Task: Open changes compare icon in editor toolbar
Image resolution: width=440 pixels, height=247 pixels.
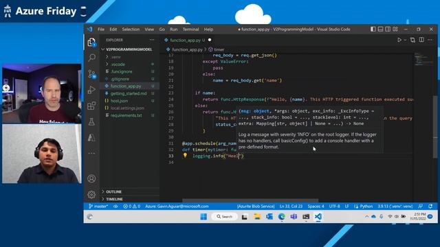Action: click(x=412, y=40)
